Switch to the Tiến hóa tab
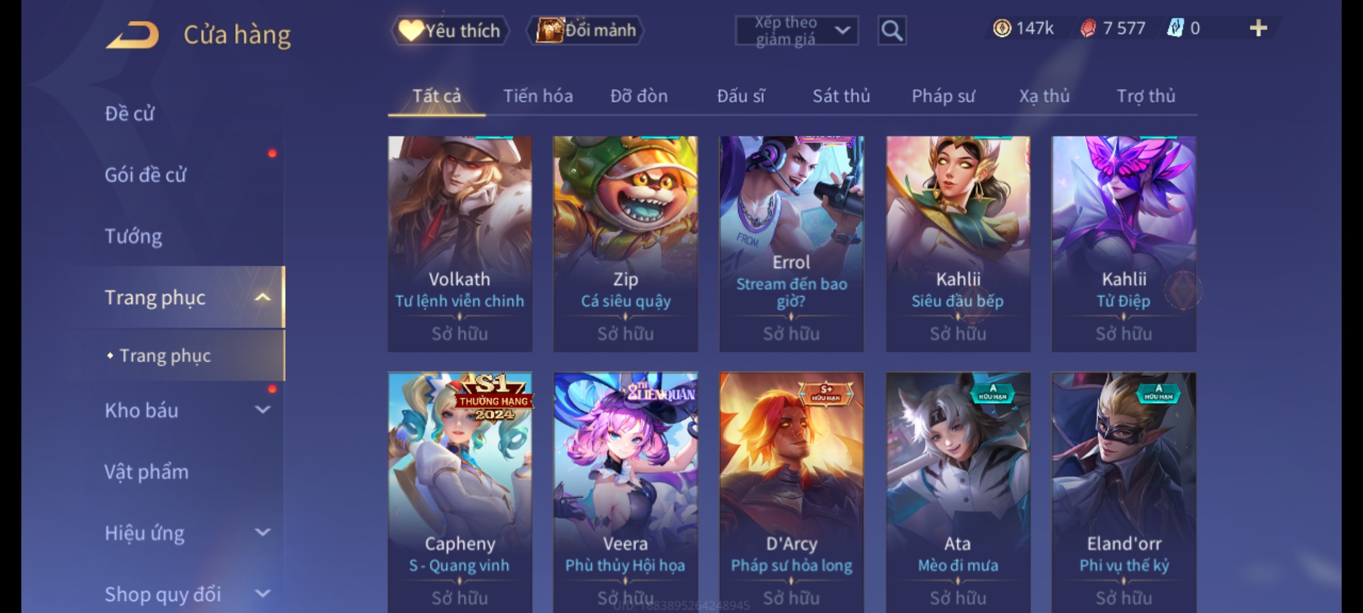This screenshot has width=1363, height=613. coord(538,96)
